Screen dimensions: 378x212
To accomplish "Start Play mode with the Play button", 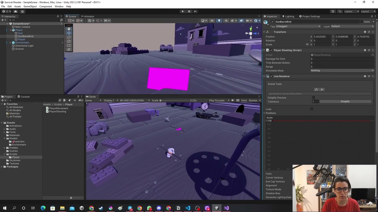I will click(183, 11).
